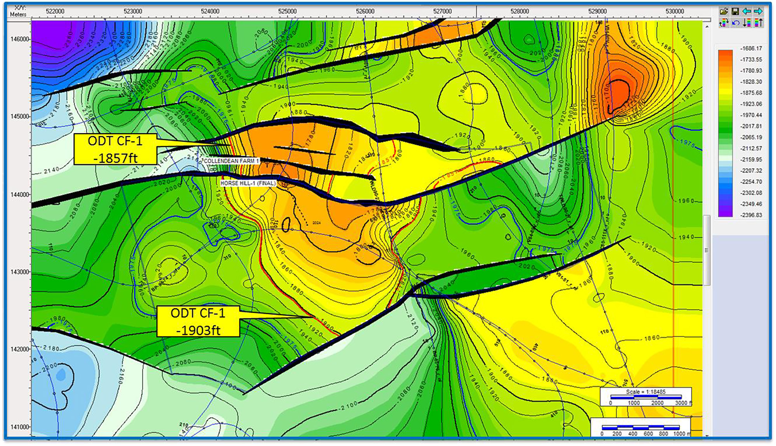Open a color scale file via folder icon
This screenshot has height=446, width=776.
click(724, 12)
